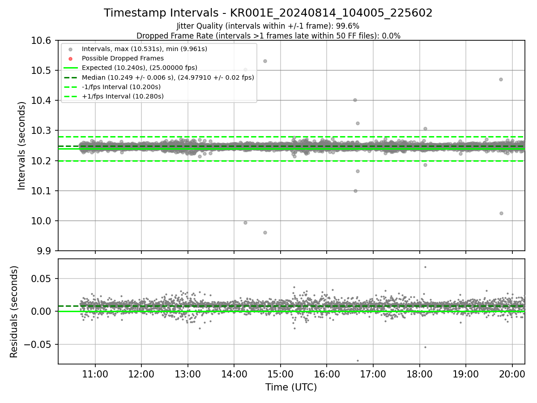Click legend entry 'Intervals, max (10.531s), min (9.961s)'
Screen dimensions: 537x403
[x=144, y=49]
